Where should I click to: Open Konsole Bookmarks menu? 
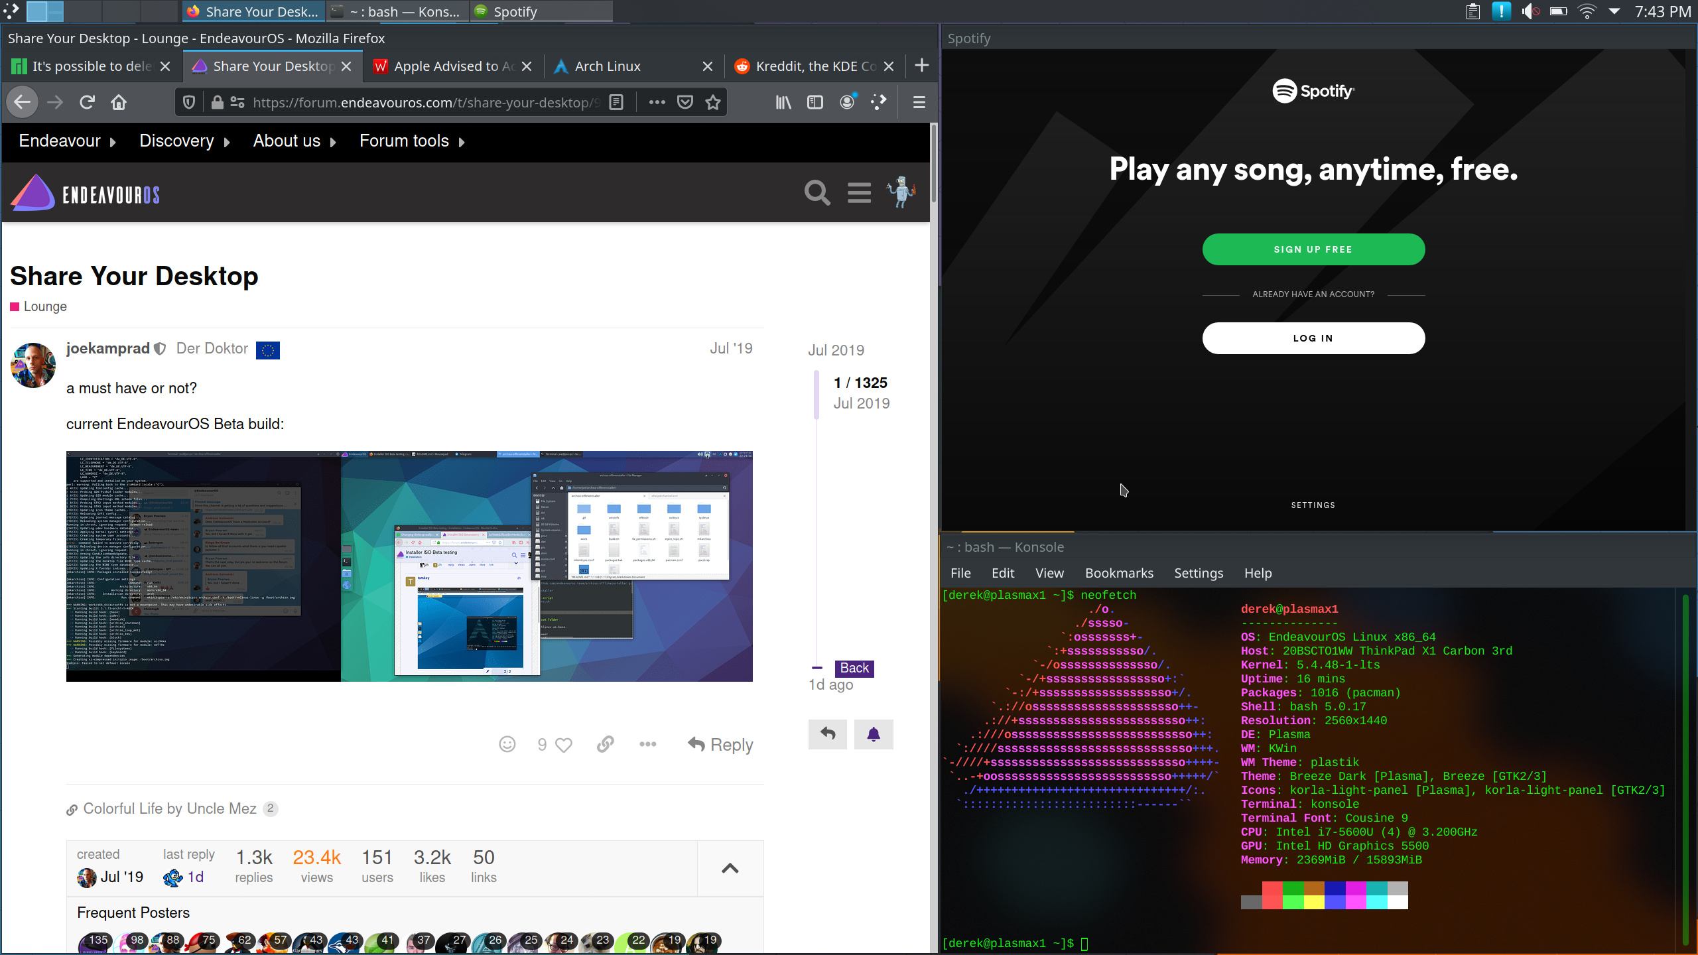click(1119, 573)
